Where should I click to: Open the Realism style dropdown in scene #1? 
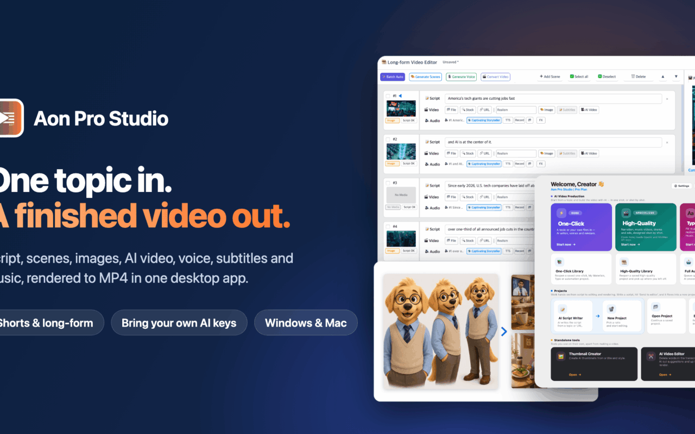(x=515, y=110)
